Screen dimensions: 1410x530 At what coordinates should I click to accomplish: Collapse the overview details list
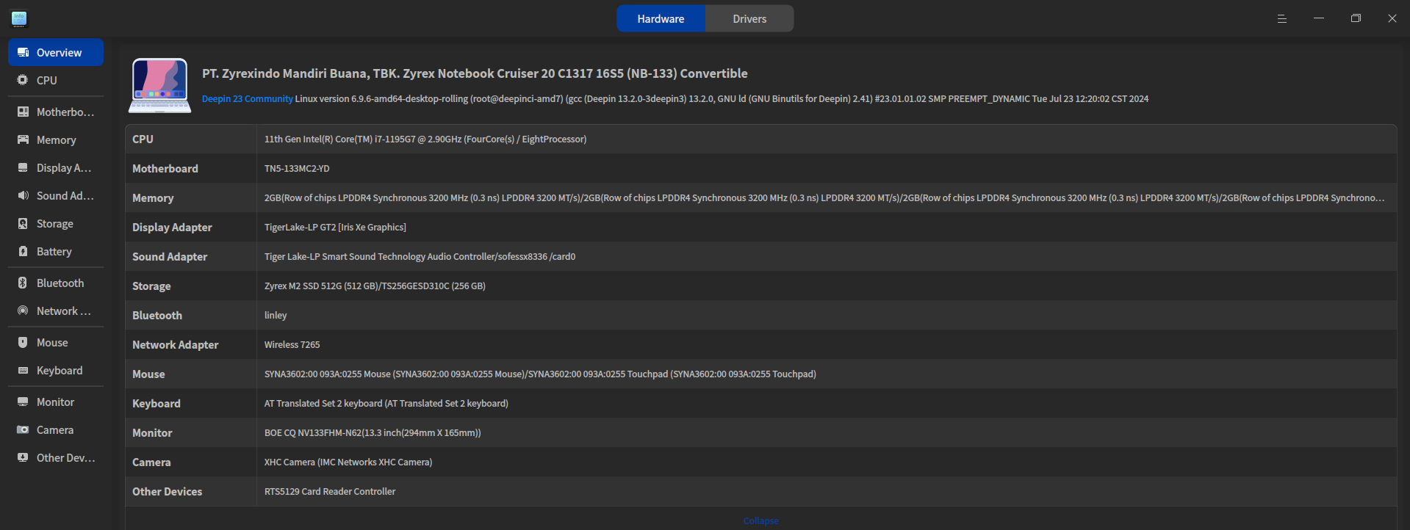[761, 520]
